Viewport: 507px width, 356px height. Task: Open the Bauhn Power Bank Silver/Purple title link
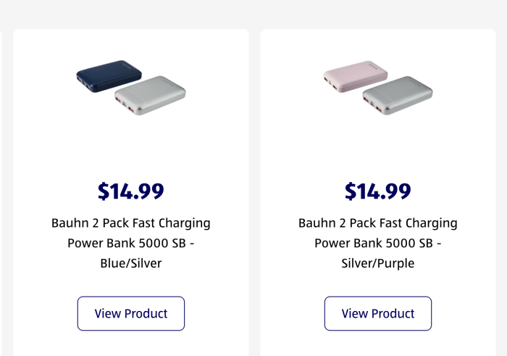(378, 243)
